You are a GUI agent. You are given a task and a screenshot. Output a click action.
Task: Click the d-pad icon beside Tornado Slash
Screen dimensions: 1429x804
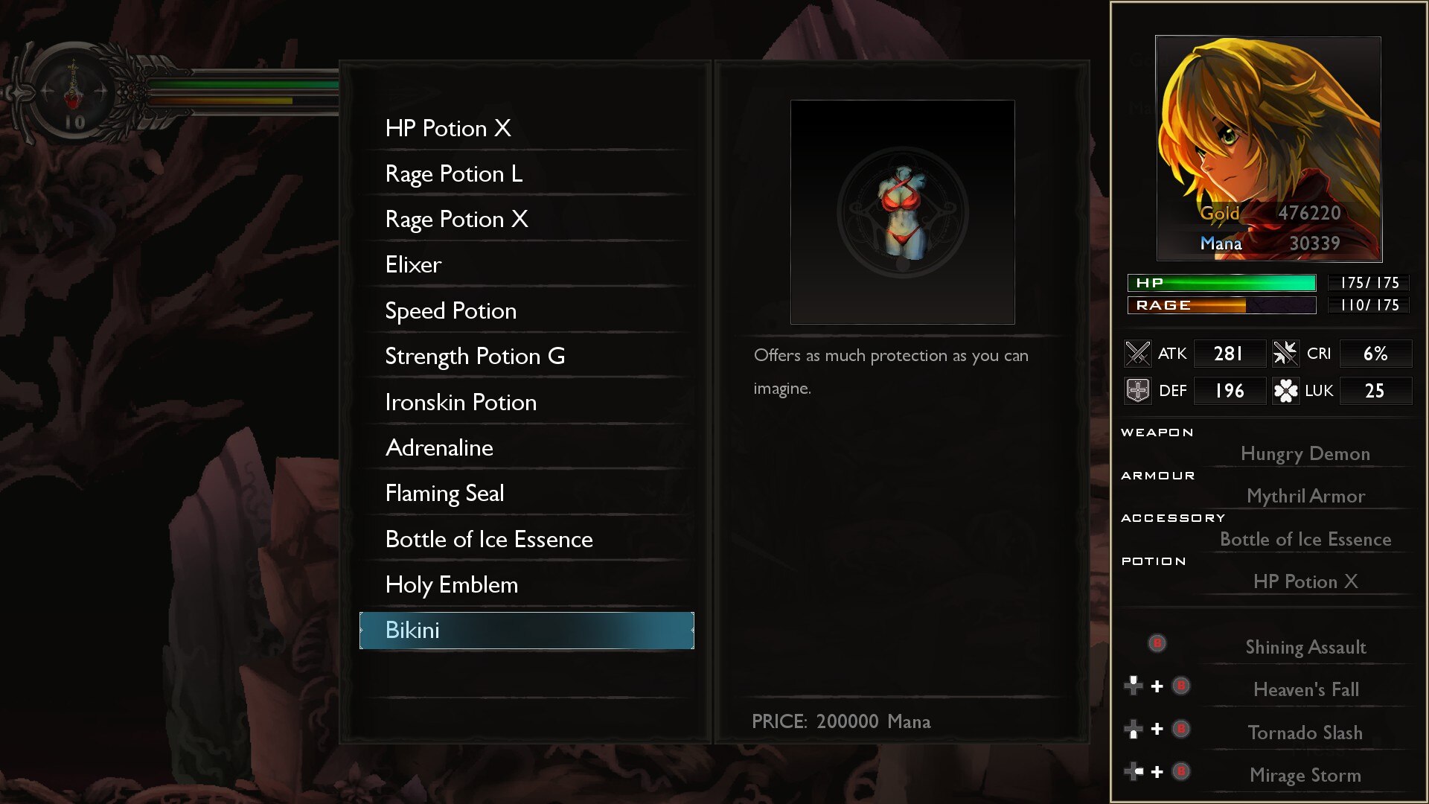point(1134,729)
